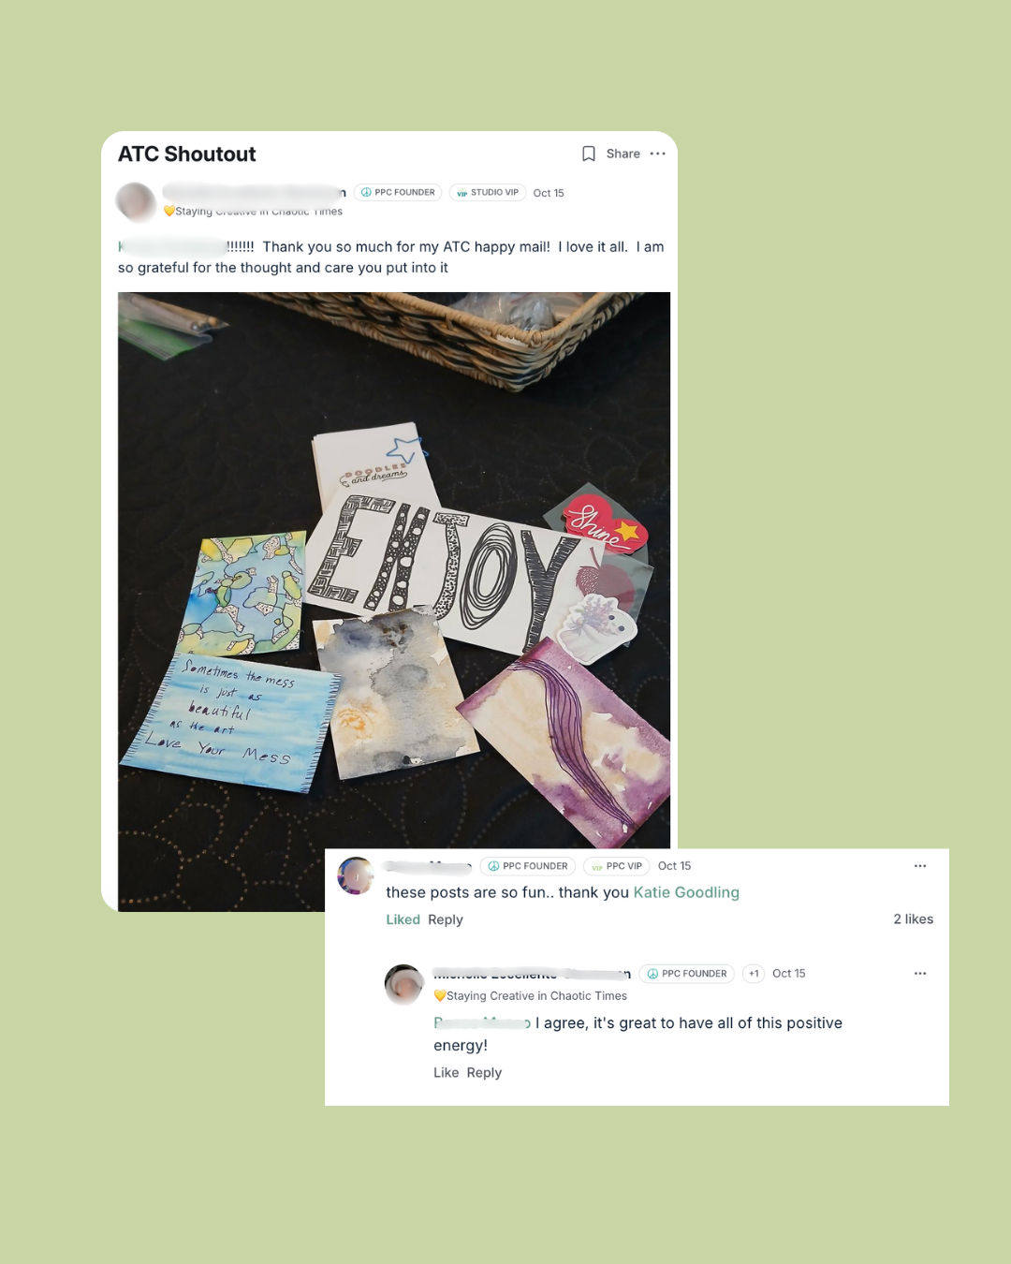This screenshot has width=1011, height=1264.
Task: Reply to the 'these posts are so fun' comment
Action: point(446,919)
